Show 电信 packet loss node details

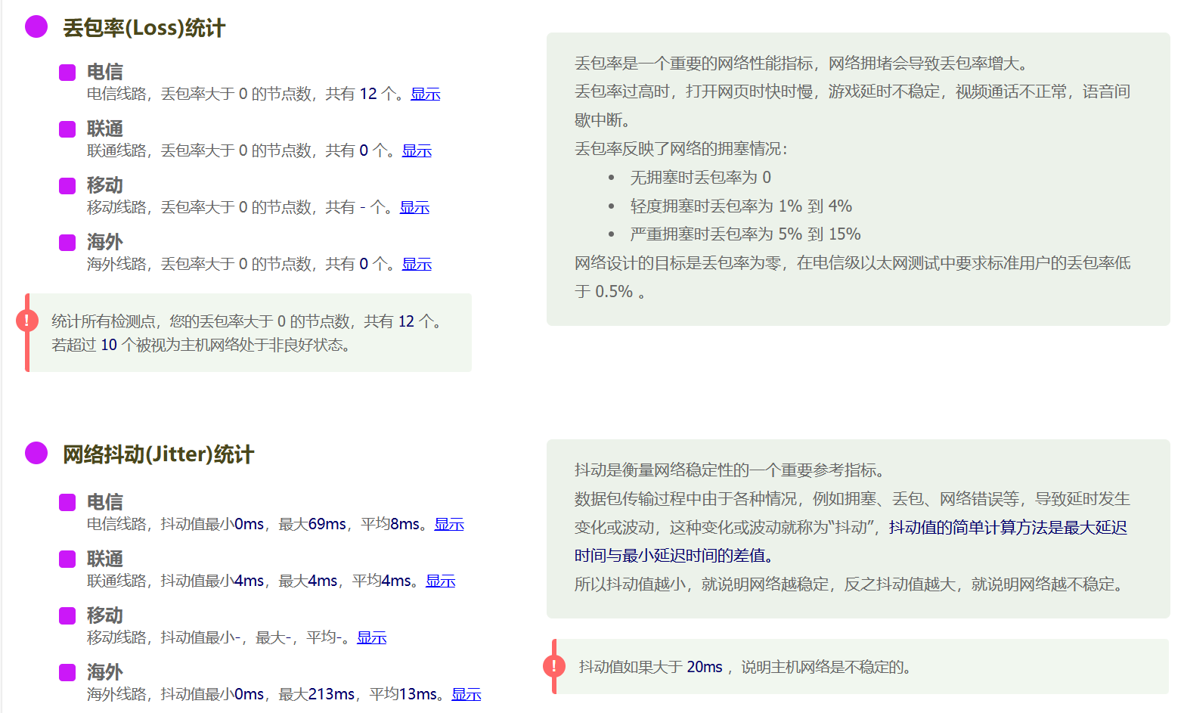pos(425,94)
